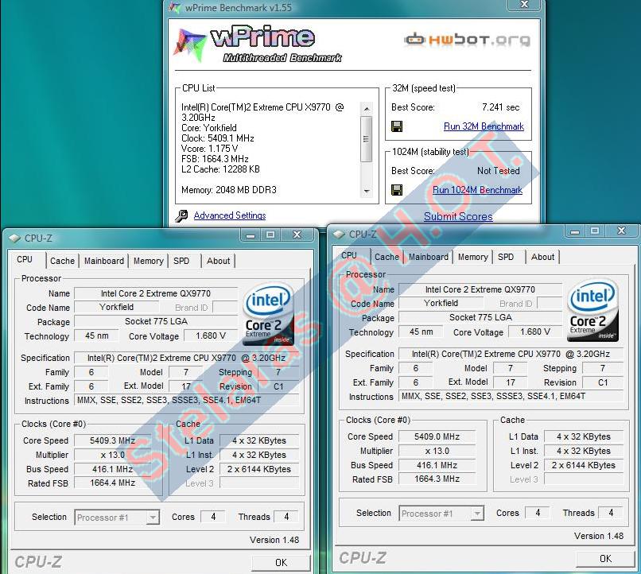Click Rated FSB value 1664.4 MHz
The width and height of the screenshot is (641, 574).
click(112, 483)
